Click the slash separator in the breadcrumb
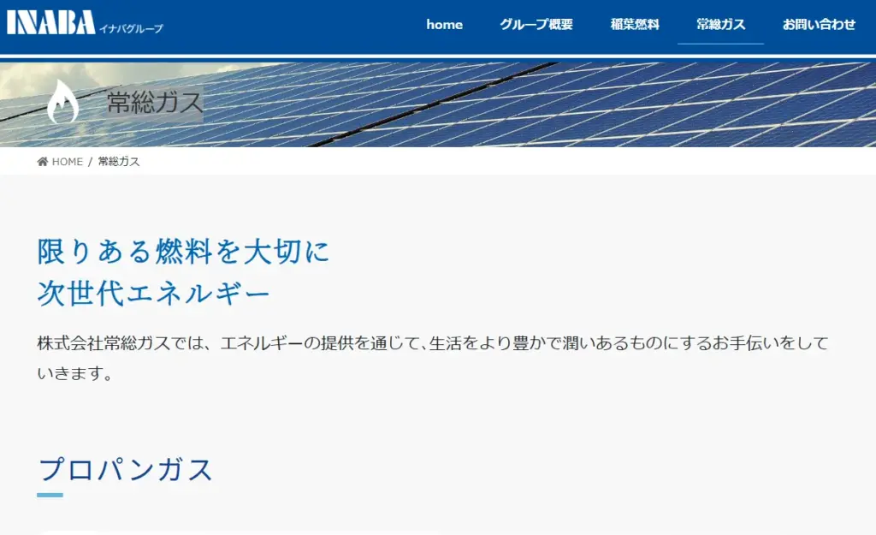This screenshot has width=876, height=535. [x=90, y=162]
